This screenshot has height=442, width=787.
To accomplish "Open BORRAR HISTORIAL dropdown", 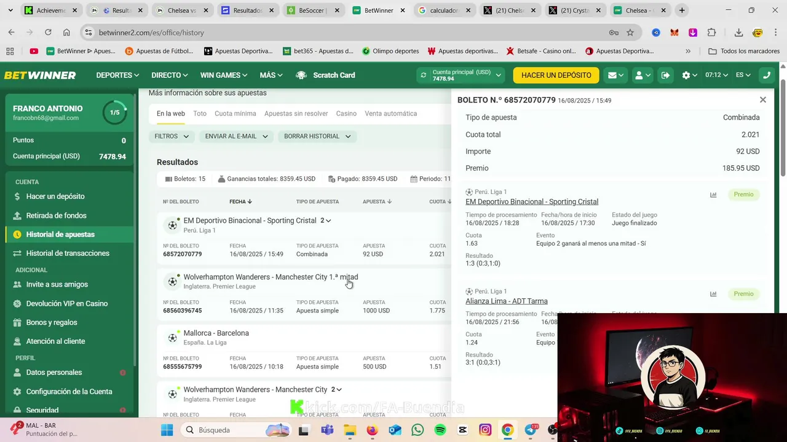I will [317, 136].
